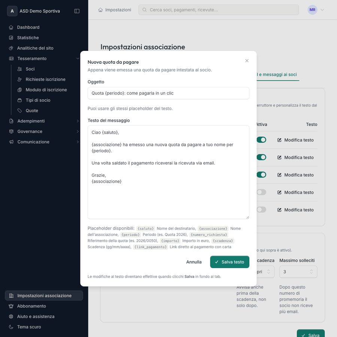Click third row Modifica testo
This screenshot has width=337, height=337.
pos(295,175)
